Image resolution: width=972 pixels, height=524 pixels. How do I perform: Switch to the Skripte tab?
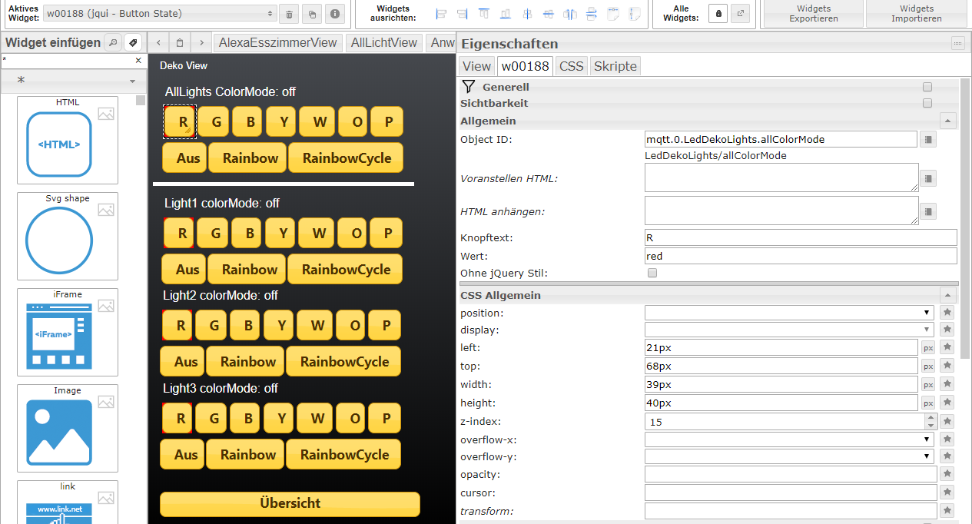tap(615, 66)
